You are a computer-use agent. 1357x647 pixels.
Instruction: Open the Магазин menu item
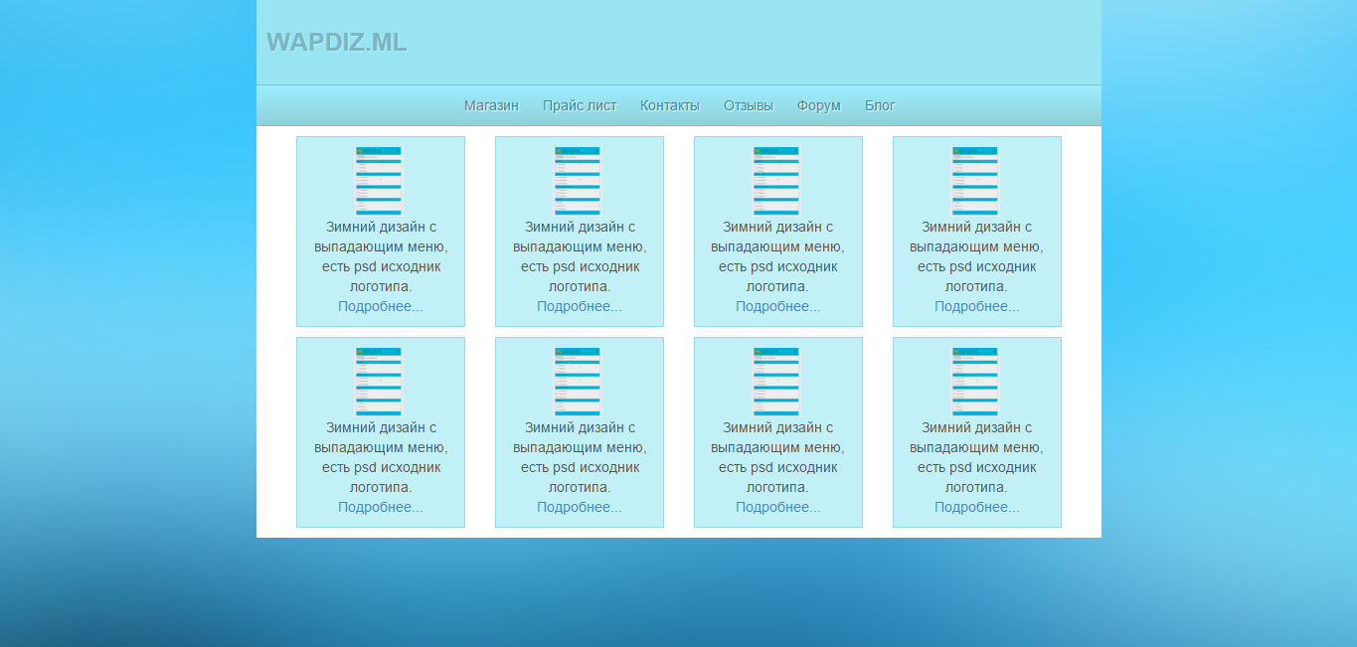pyautogui.click(x=491, y=105)
